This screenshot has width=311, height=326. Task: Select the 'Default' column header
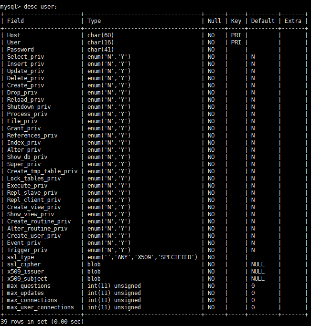[263, 21]
